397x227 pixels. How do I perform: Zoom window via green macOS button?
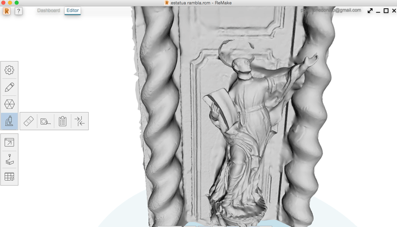16,3
